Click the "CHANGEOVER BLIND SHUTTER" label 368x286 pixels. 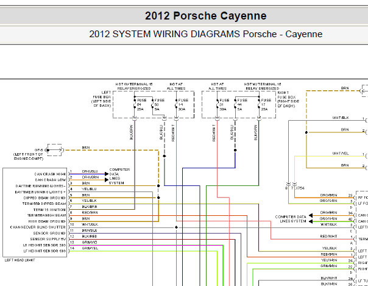(x=38, y=227)
